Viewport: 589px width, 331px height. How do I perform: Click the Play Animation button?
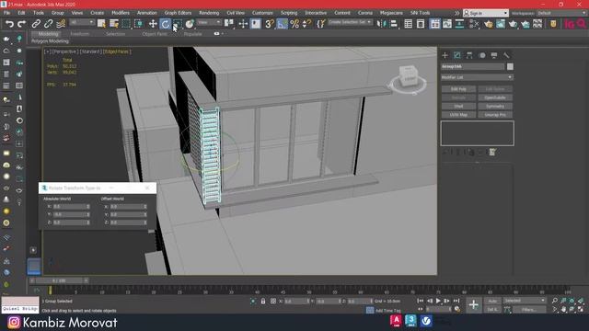click(x=438, y=301)
